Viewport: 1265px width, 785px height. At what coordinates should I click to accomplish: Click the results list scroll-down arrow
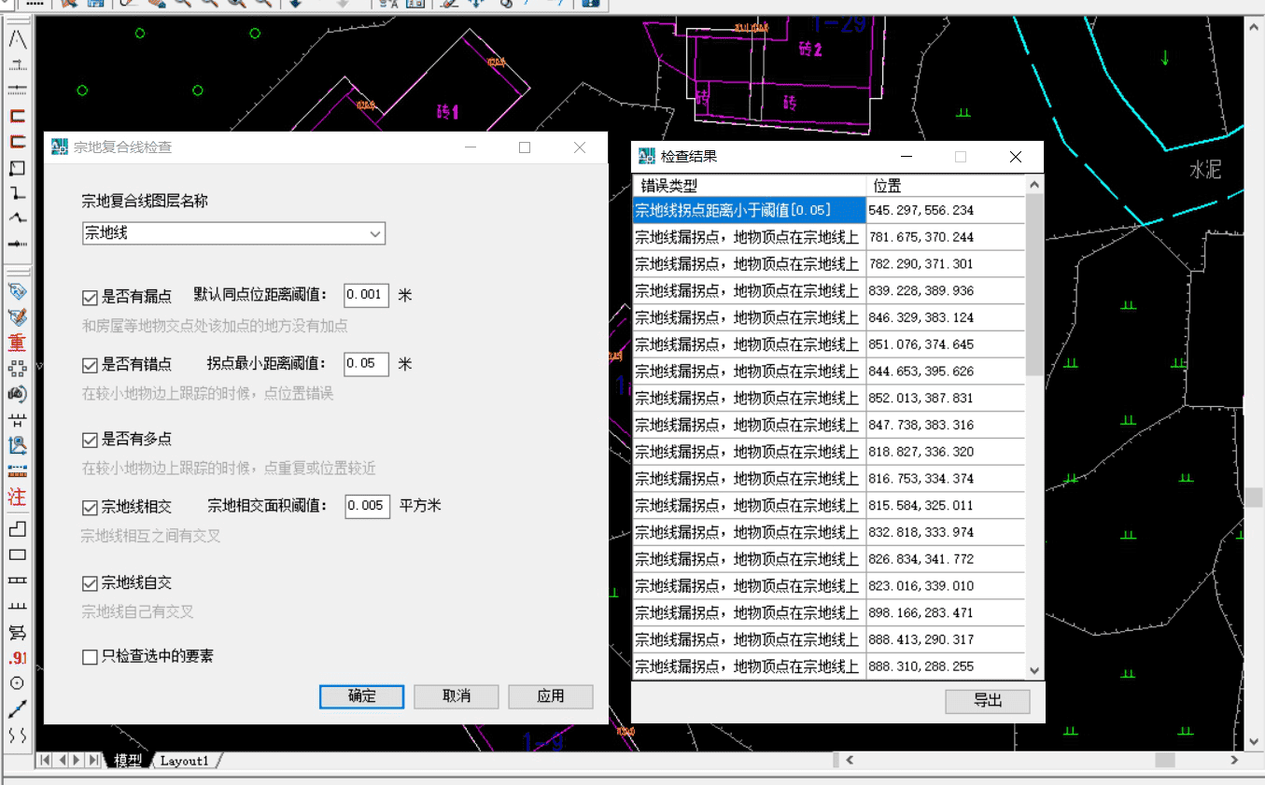pos(1033,670)
